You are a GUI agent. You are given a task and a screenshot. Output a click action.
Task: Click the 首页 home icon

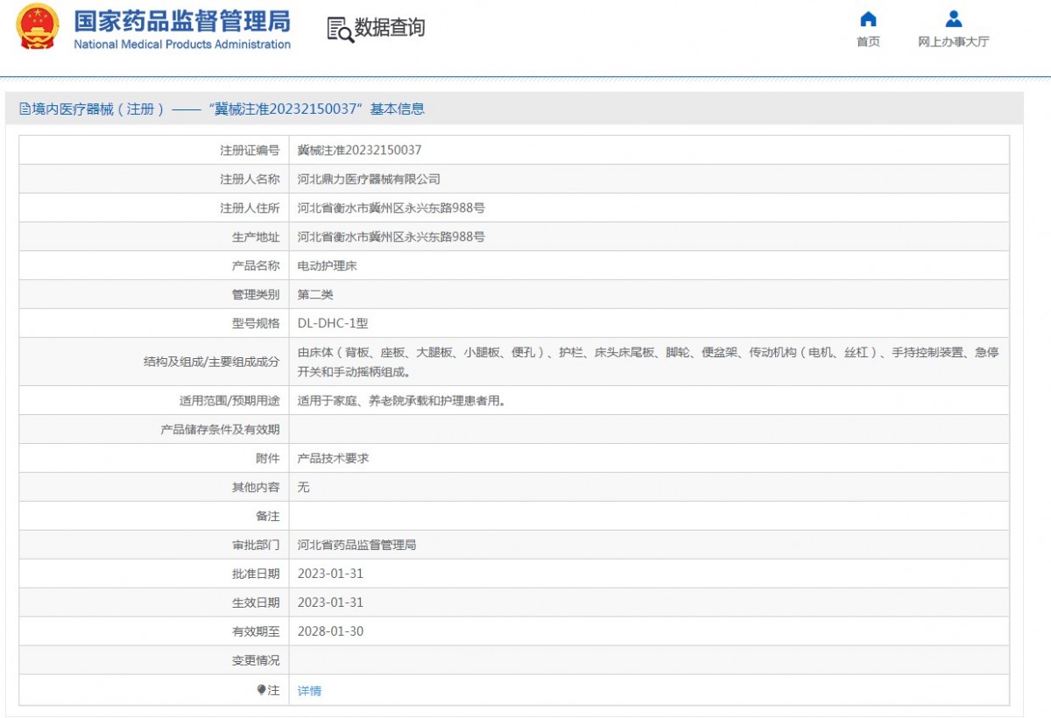(x=868, y=18)
